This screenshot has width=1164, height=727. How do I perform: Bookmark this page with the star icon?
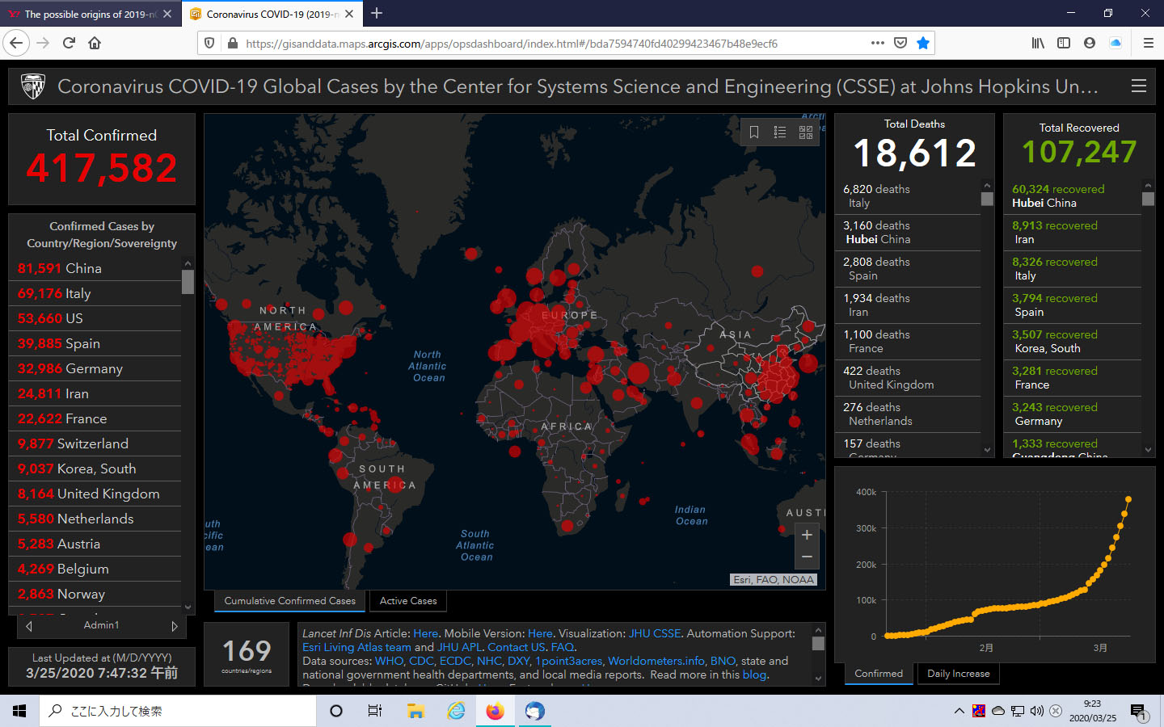tap(923, 44)
